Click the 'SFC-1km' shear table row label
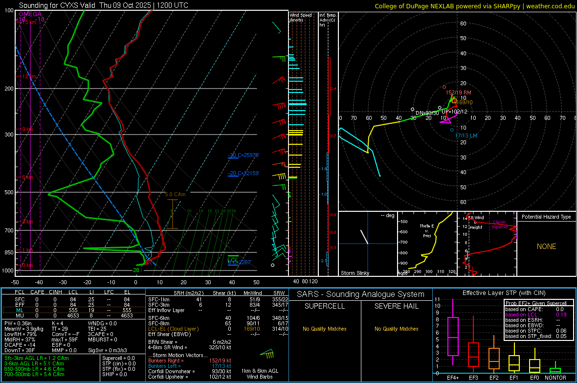This screenshot has height=383, width=577. coord(159,299)
